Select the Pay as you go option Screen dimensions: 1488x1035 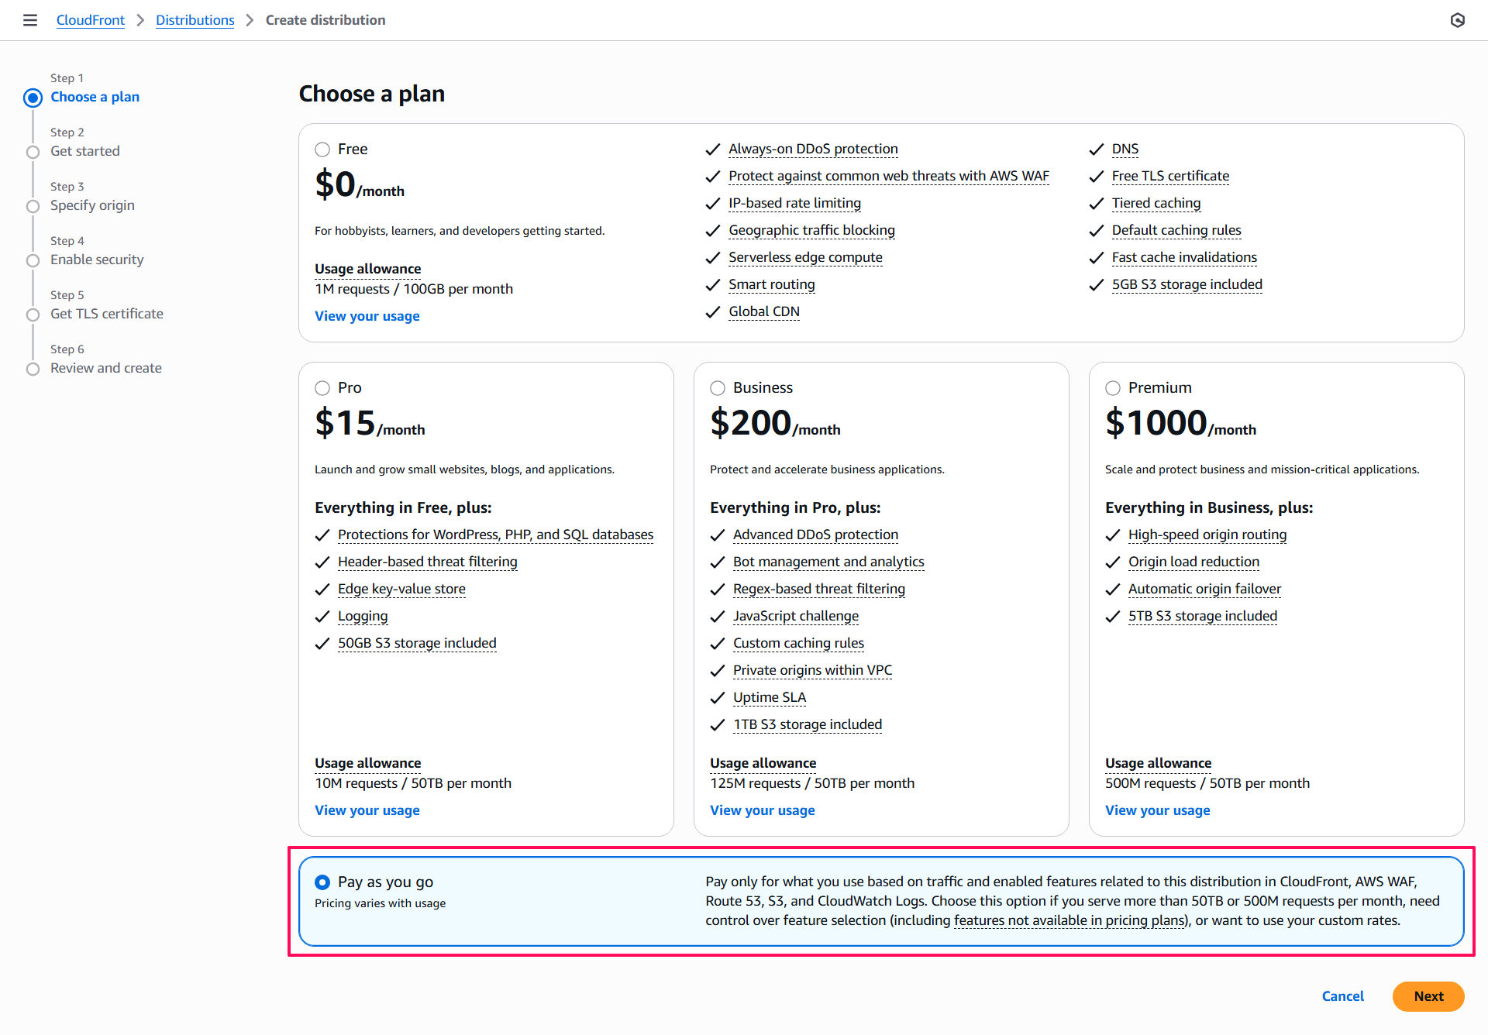(x=322, y=882)
